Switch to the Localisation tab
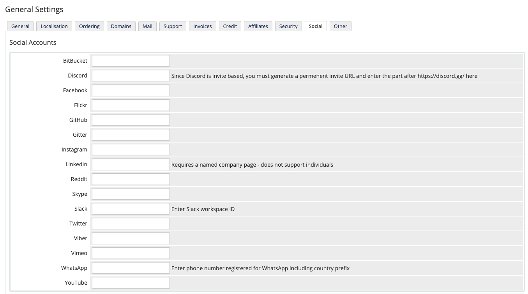528x294 pixels. [54, 26]
